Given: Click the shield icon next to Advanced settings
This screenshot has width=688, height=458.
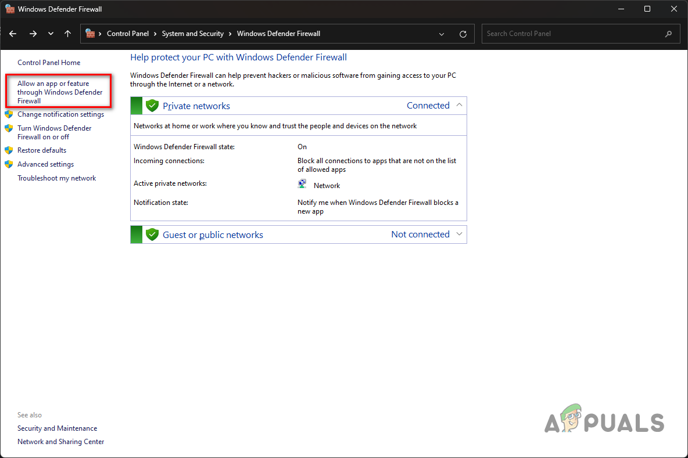Looking at the screenshot, I should pos(9,164).
